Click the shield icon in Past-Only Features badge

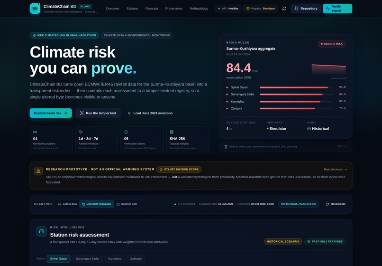click(309, 242)
